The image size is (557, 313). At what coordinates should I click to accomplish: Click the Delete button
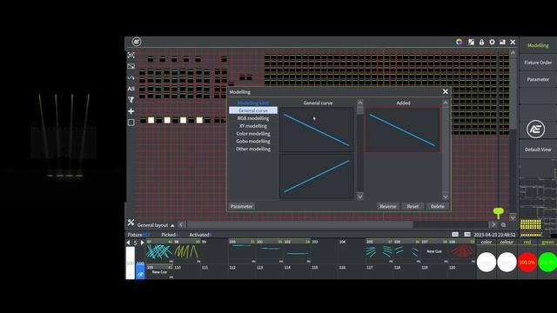(437, 206)
